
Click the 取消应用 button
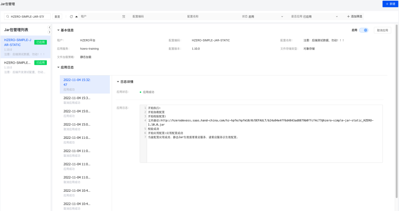click(x=382, y=30)
